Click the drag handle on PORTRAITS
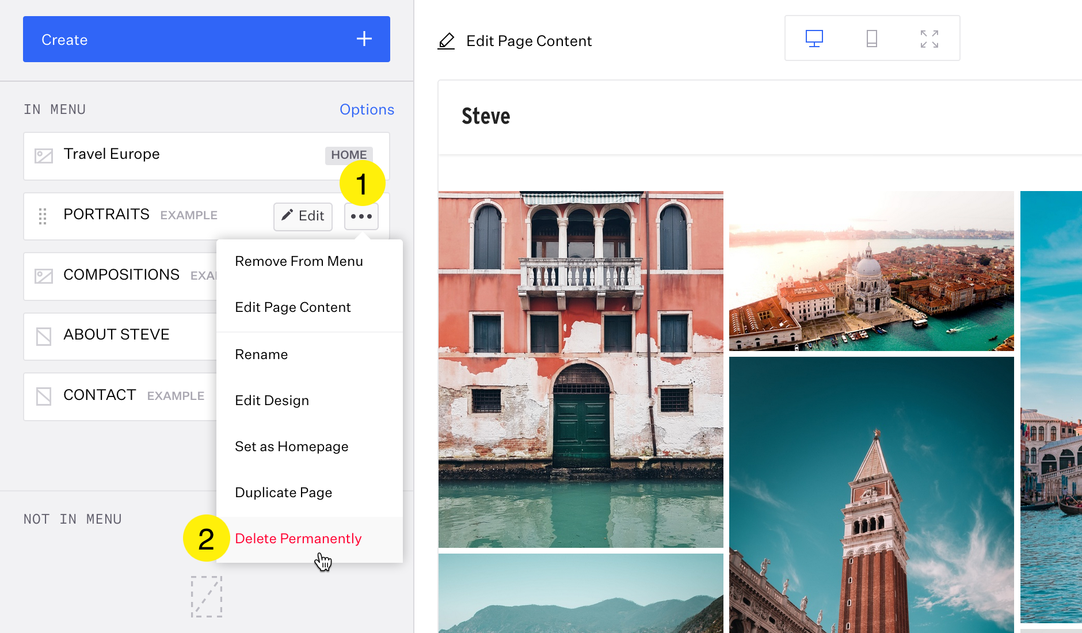Viewport: 1082px width, 633px height. pyautogui.click(x=43, y=216)
